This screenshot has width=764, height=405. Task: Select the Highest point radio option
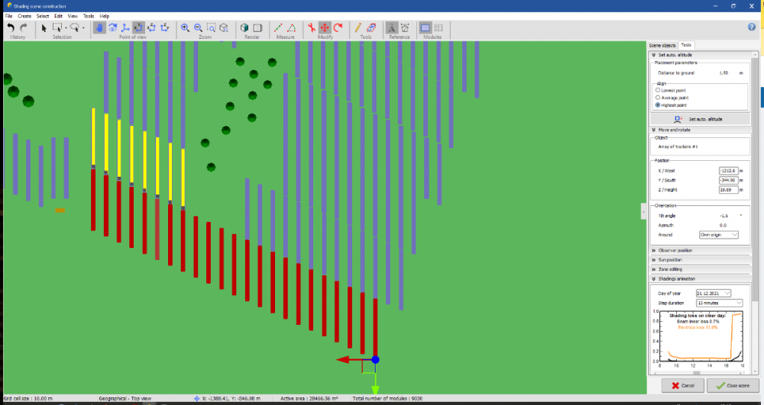(x=659, y=105)
